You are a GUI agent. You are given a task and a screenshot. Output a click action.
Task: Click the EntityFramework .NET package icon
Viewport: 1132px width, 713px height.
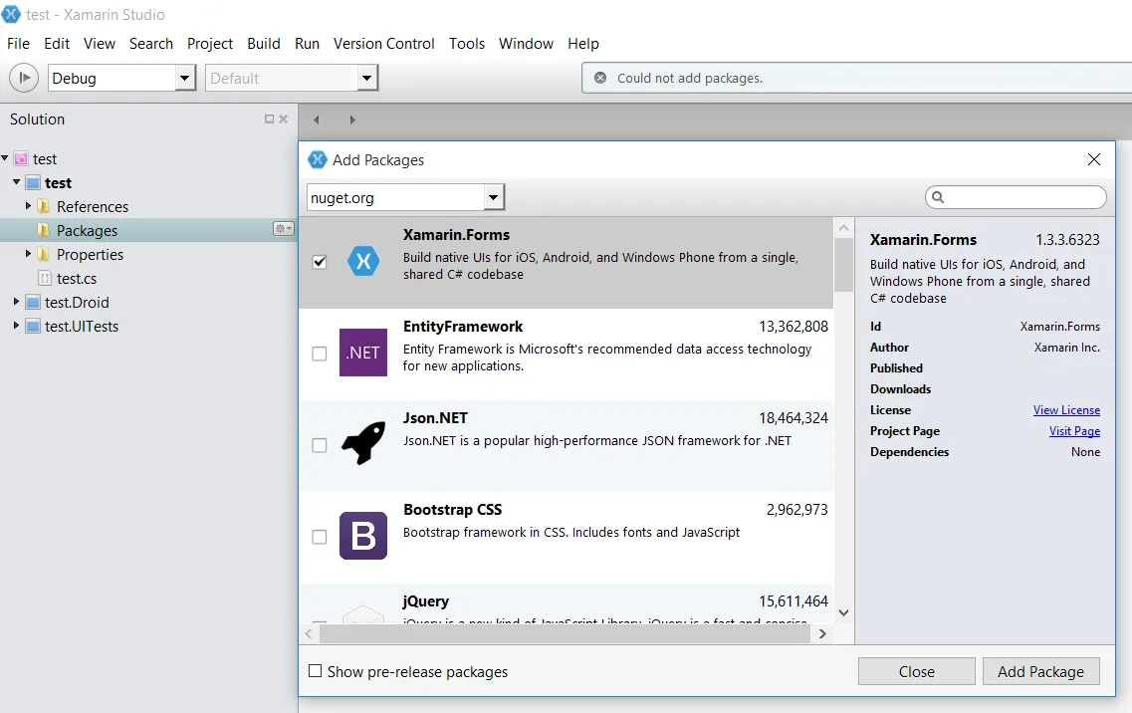(363, 353)
